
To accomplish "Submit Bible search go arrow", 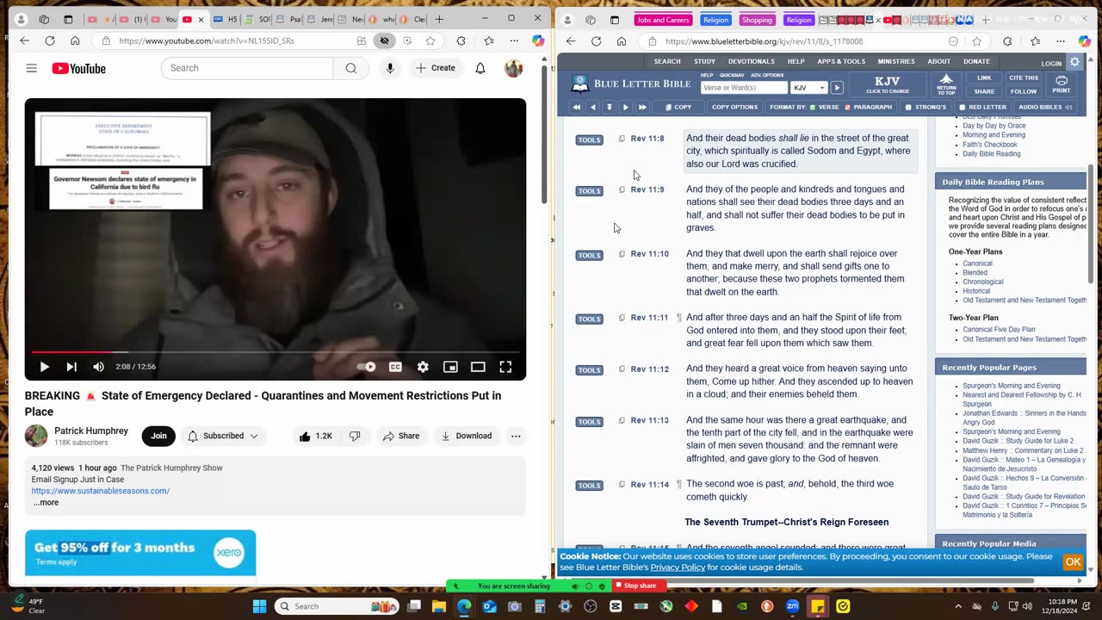I will click(837, 88).
